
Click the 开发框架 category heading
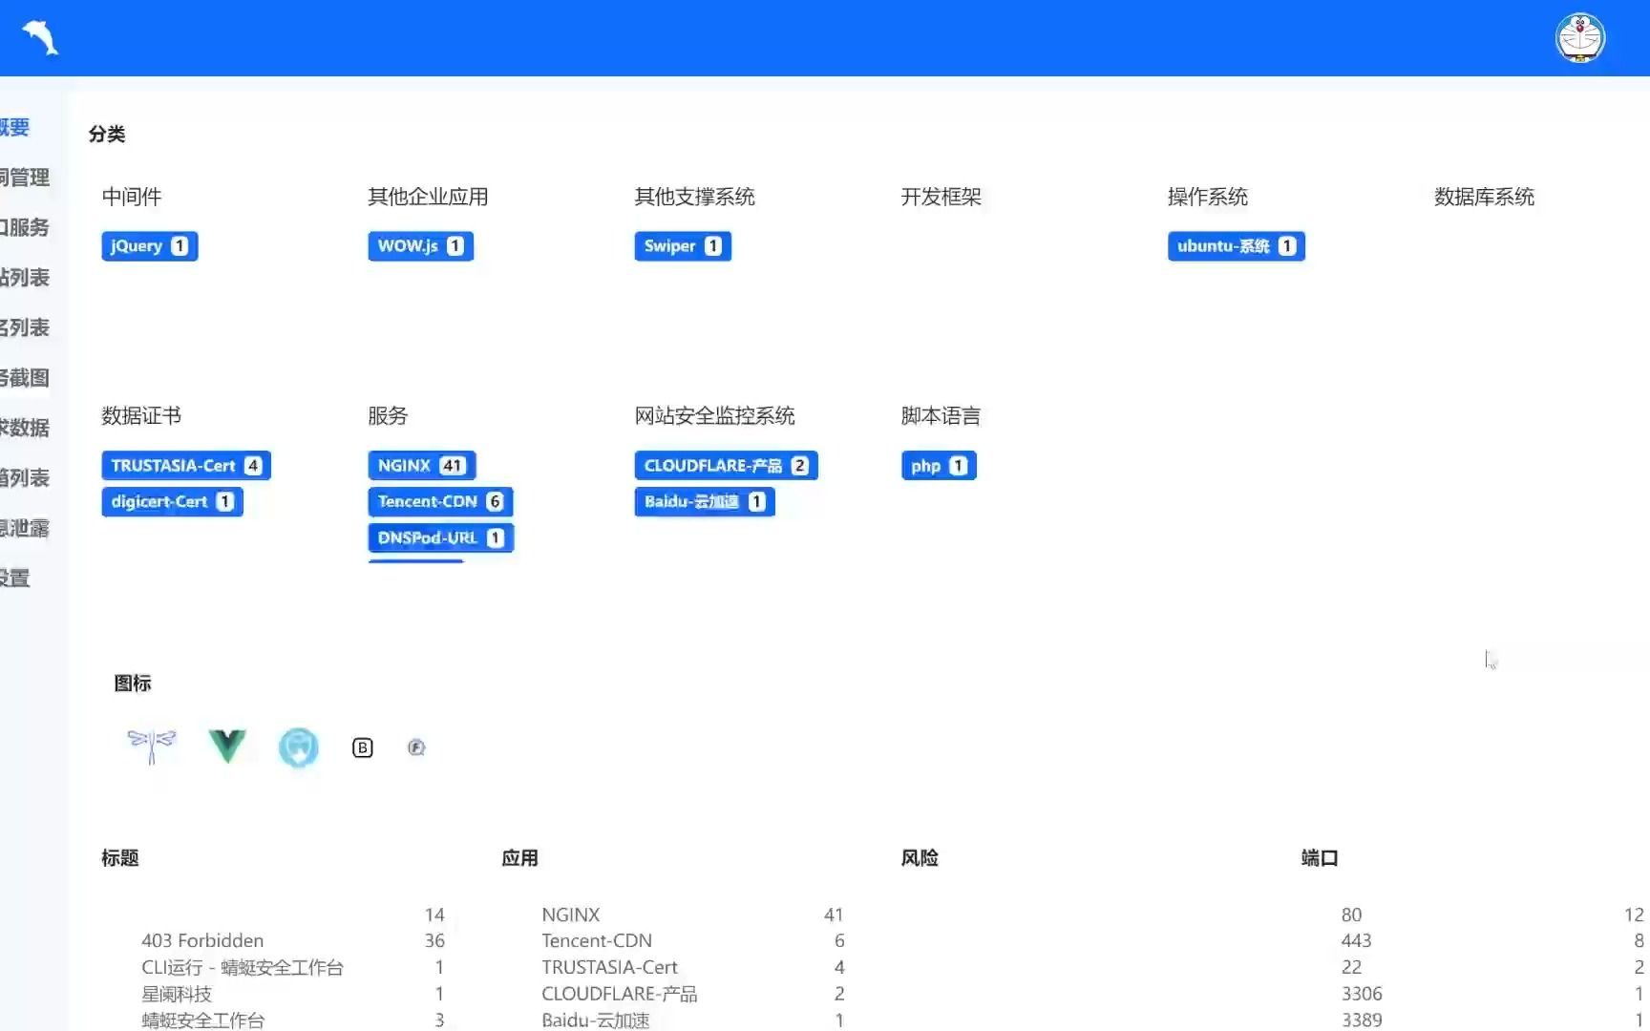pyautogui.click(x=941, y=197)
